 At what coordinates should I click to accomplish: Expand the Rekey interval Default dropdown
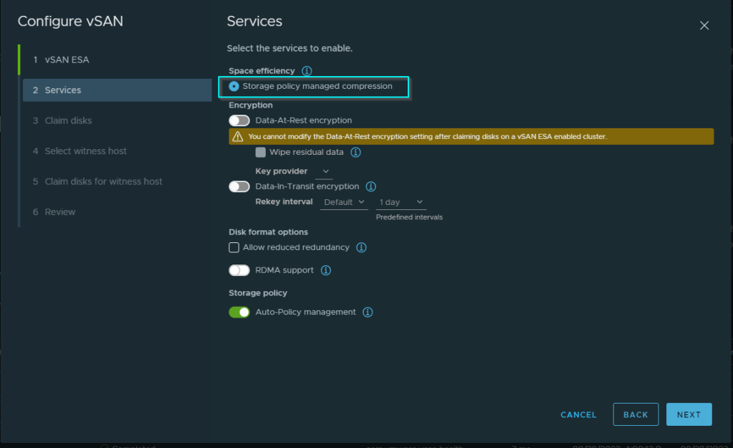coord(344,202)
